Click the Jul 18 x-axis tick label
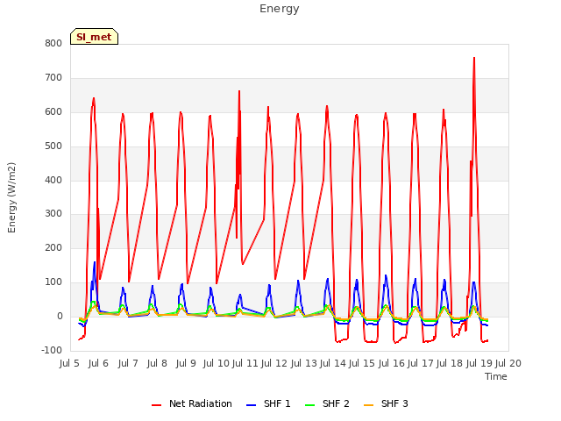Image resolution: width=561 pixels, height=421 pixels. tap(450, 363)
